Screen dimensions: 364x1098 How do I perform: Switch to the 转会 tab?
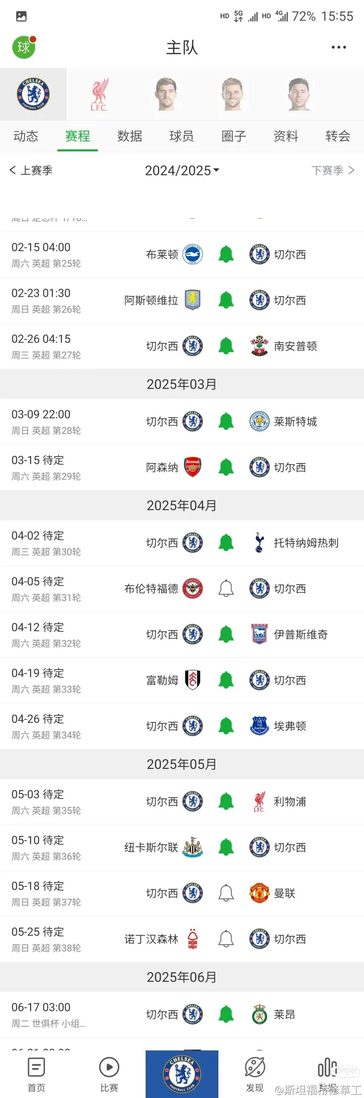[x=338, y=136]
